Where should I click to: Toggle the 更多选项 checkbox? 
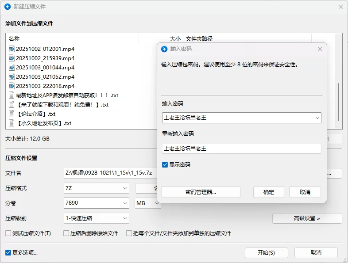(x=8, y=253)
